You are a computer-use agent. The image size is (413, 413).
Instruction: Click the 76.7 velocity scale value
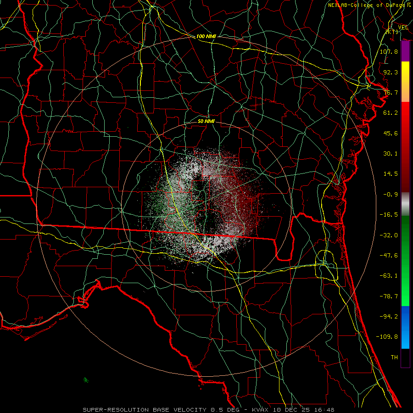(x=391, y=92)
